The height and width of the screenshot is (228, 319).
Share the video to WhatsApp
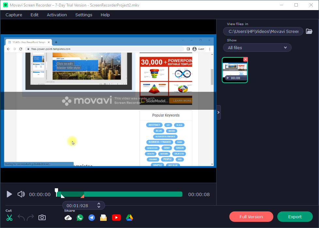80,218
